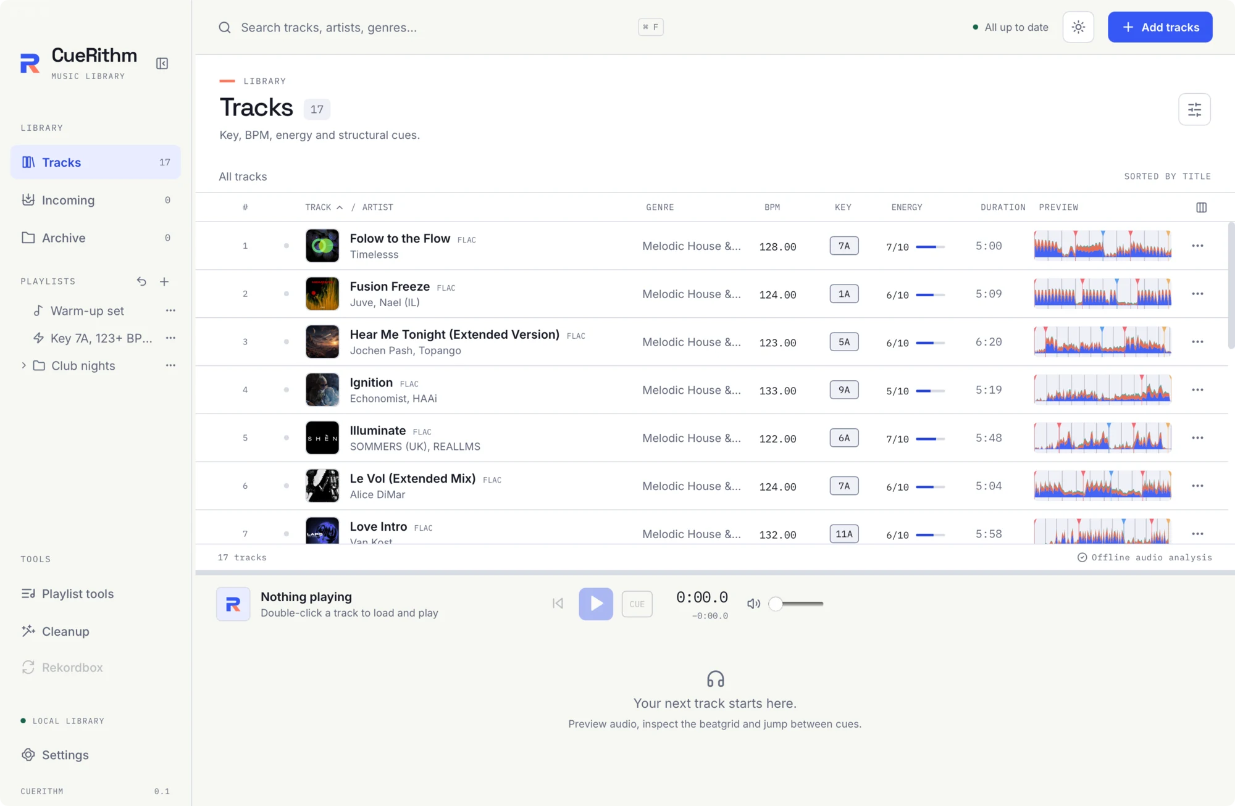Sort by the Duration column header
The width and height of the screenshot is (1235, 806).
tap(1003, 207)
